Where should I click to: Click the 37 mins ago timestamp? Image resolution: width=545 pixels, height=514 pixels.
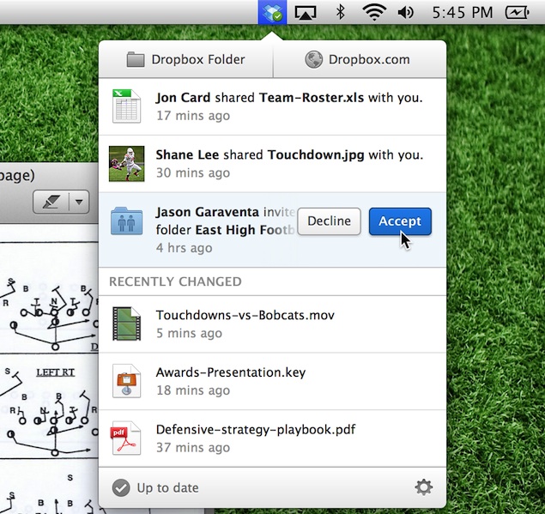pos(193,447)
